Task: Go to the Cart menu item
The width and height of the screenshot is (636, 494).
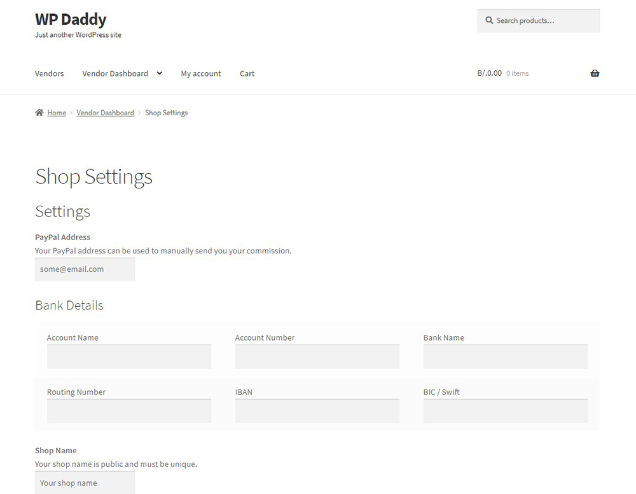Action: pyautogui.click(x=247, y=73)
